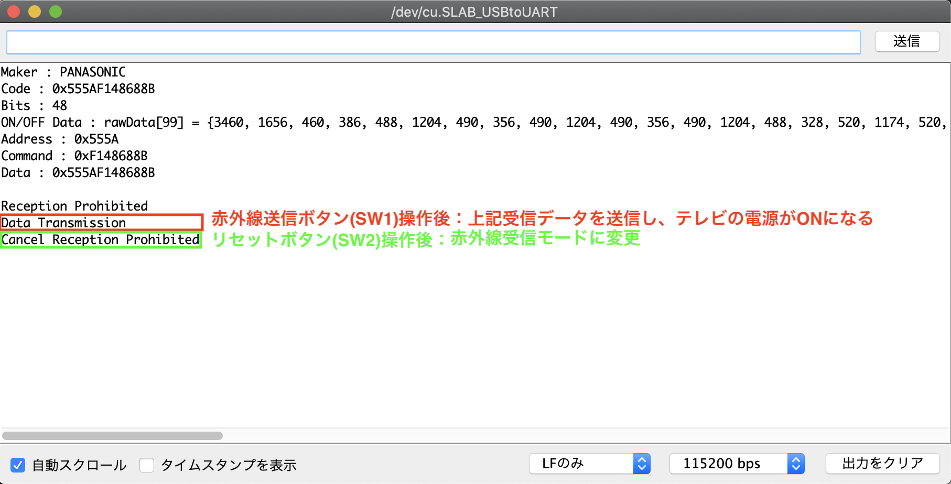Click the 'Reception Prohibited' output line
This screenshot has width=951, height=484.
tap(74, 206)
